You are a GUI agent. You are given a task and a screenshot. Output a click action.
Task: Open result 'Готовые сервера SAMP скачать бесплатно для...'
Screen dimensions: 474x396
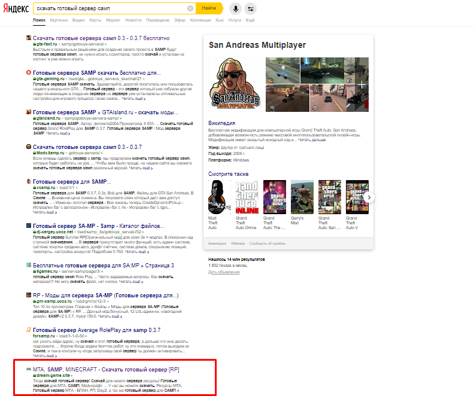tap(97, 73)
